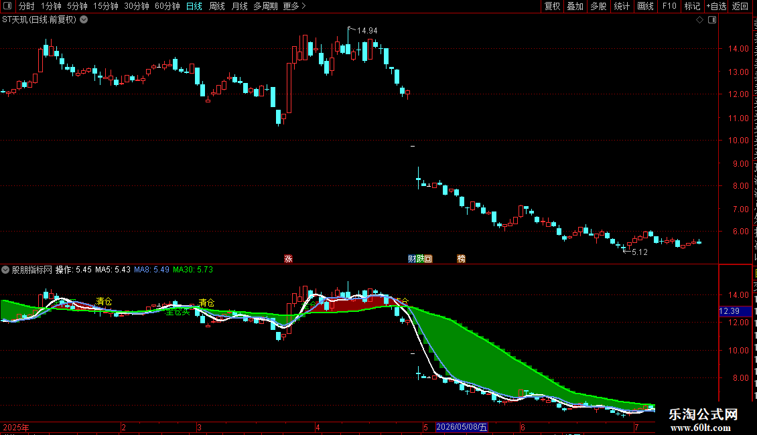Toggle the right side panel icon
Image resolution: width=757 pixels, height=435 pixels.
pos(712,20)
